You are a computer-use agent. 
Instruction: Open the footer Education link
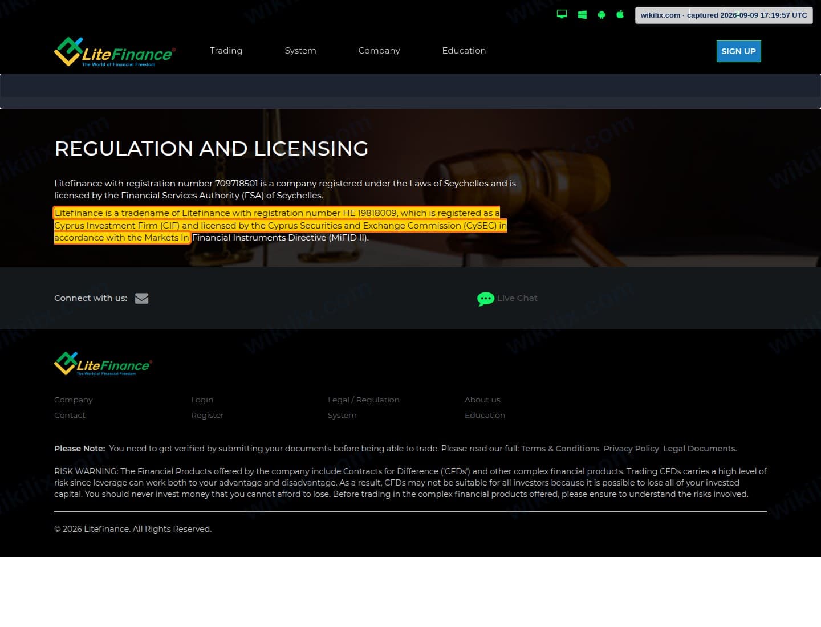485,415
